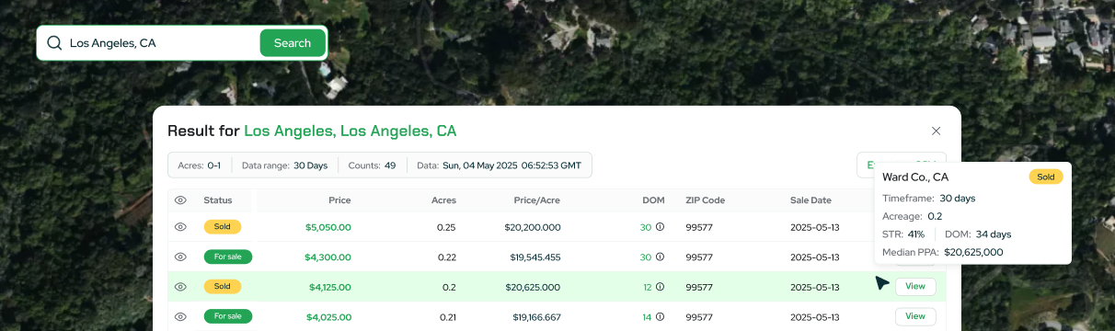The height and width of the screenshot is (331, 1115).
Task: Click DOM info icon in $5,050.00 row
Action: [x=660, y=227]
